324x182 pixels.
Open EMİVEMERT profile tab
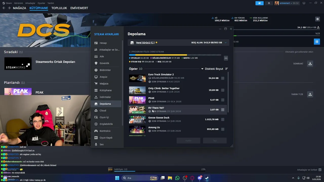tap(79, 8)
